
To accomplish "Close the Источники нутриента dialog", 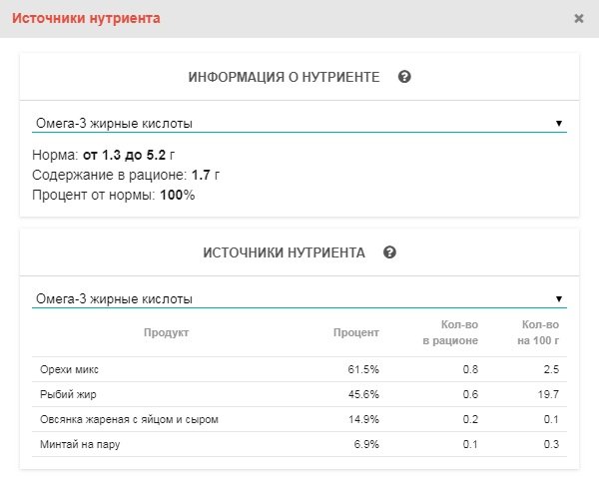I will [579, 19].
